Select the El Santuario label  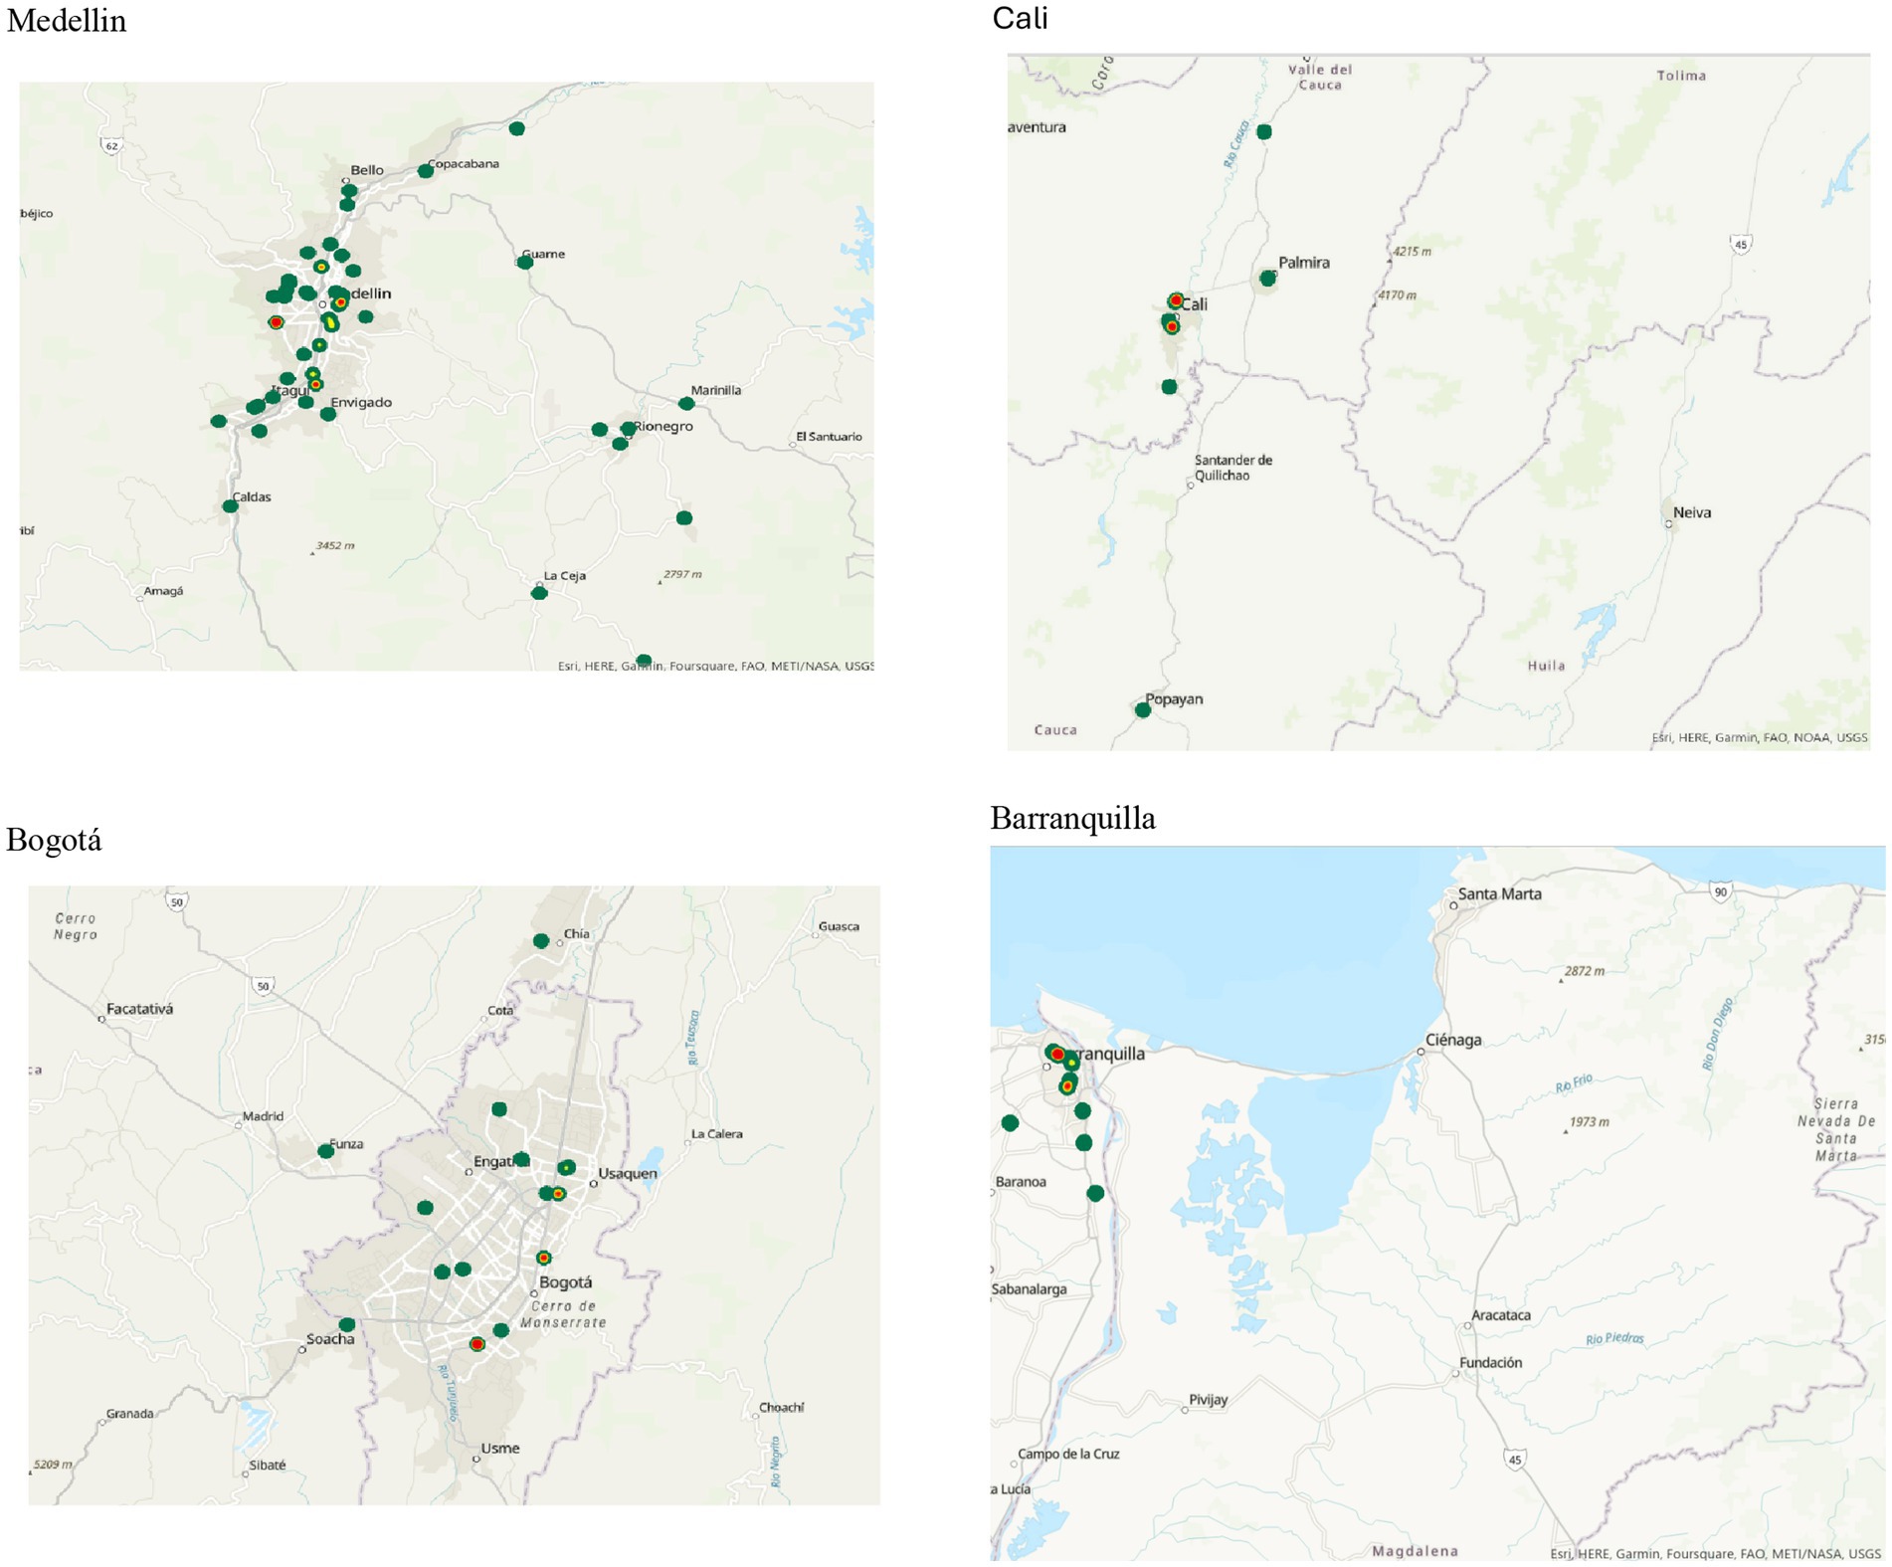[829, 437]
